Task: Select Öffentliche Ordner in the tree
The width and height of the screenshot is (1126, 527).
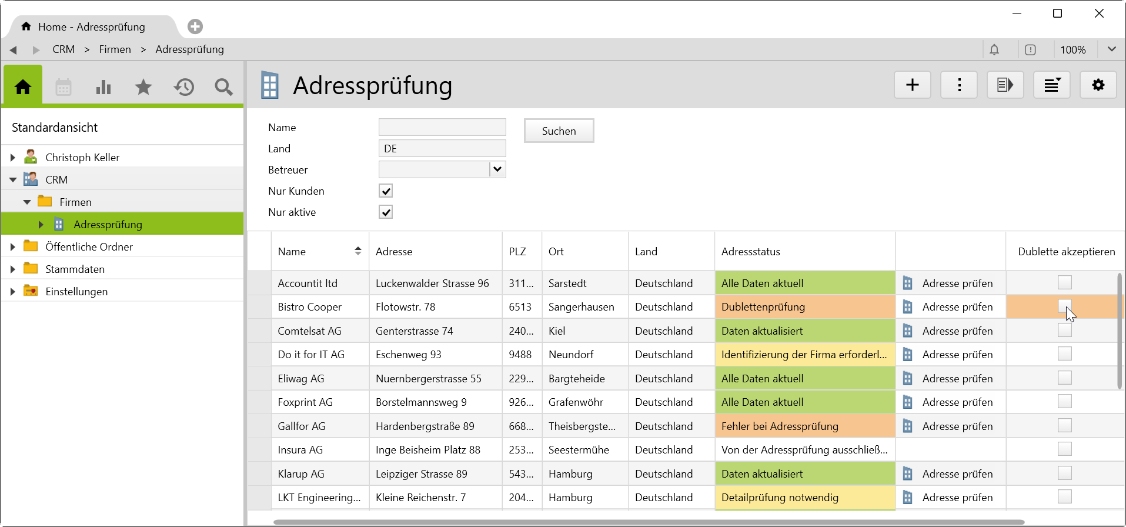Action: coord(89,247)
